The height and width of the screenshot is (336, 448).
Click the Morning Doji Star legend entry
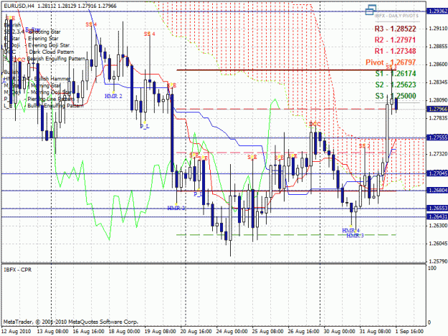(x=51, y=92)
